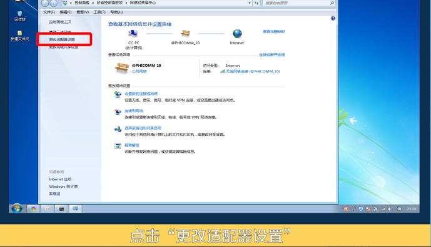Screen dimensions: 431x247
Task: Click the network signal icon in the system tray
Action: [x=383, y=209]
